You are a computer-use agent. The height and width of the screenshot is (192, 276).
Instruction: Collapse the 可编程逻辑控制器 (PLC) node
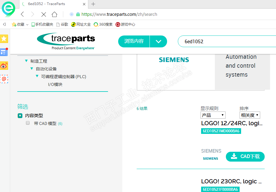pyautogui.click(x=37, y=76)
